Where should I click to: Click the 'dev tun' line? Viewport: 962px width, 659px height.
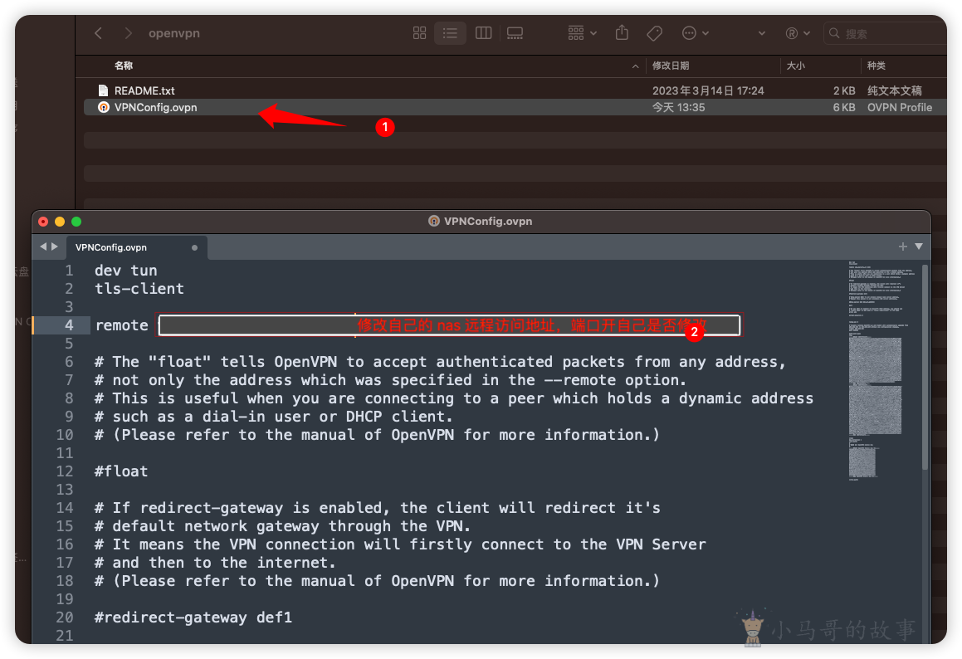point(126,271)
